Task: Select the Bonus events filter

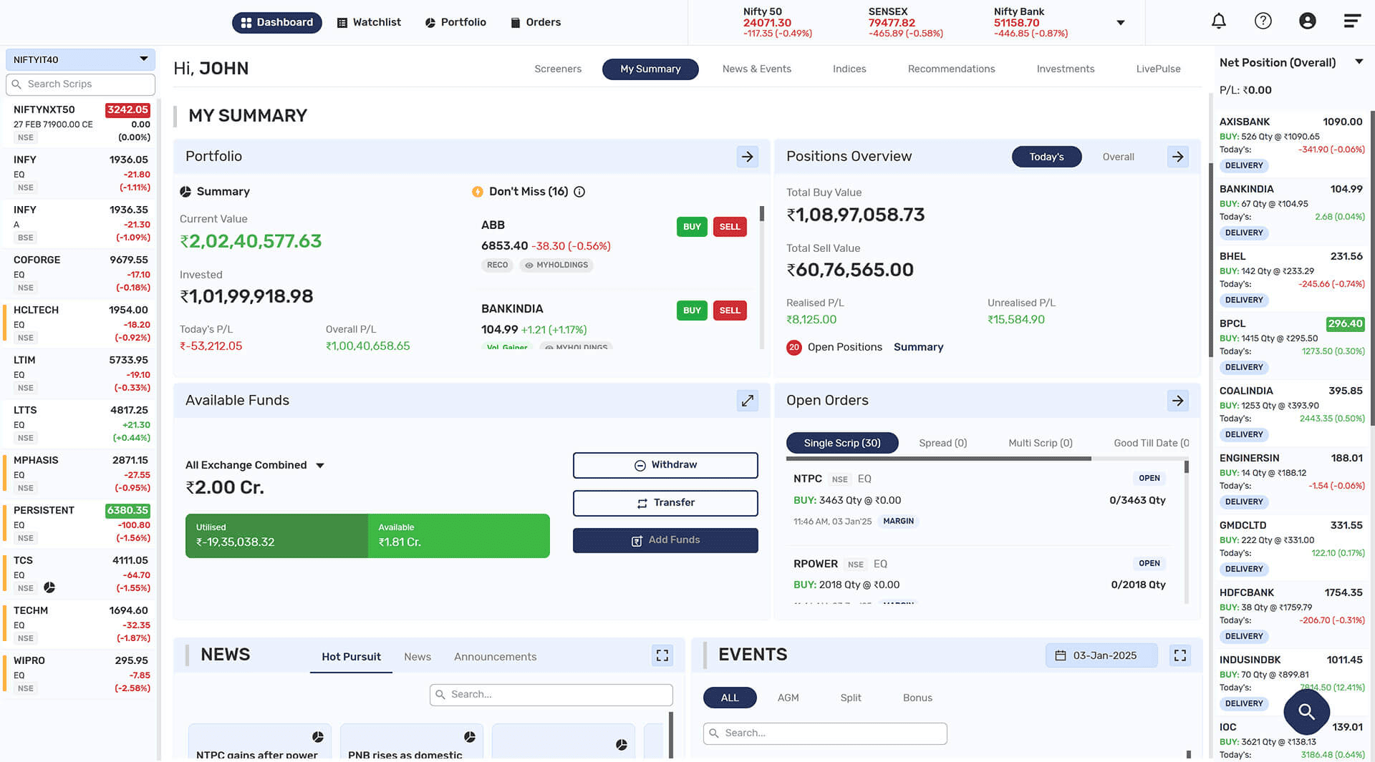Action: 917,698
